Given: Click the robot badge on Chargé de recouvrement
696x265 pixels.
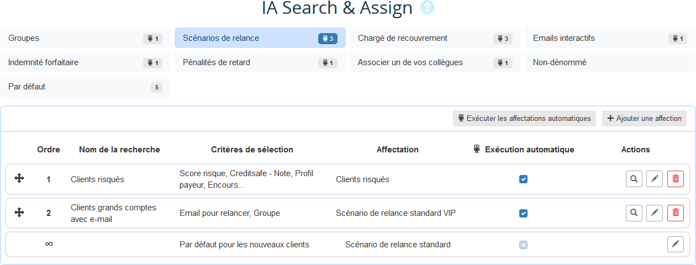Looking at the screenshot, I should click(x=503, y=39).
